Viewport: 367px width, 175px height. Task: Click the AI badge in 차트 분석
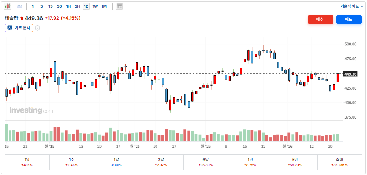(10, 28)
